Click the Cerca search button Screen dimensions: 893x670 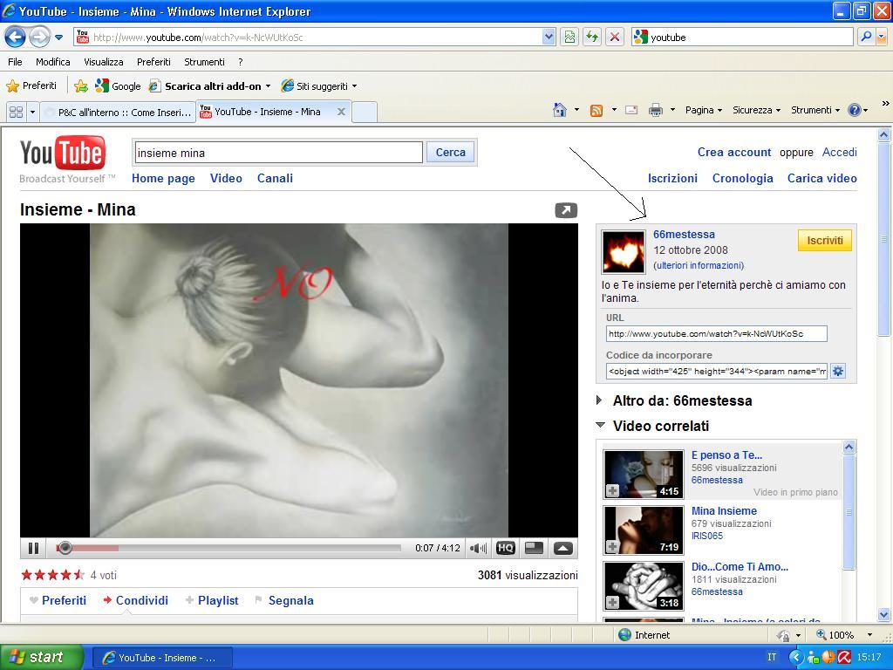[451, 153]
